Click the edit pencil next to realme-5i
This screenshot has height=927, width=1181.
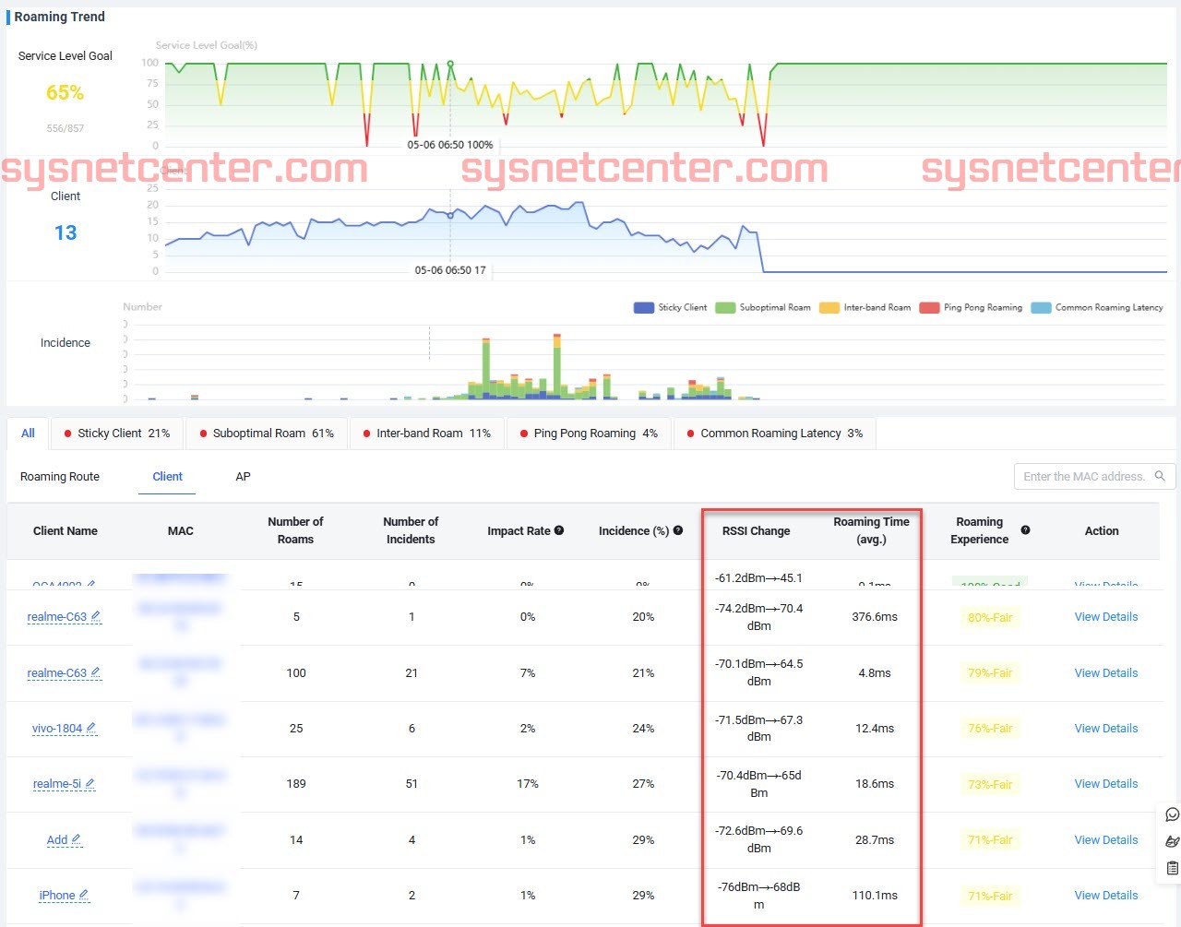tap(89, 783)
